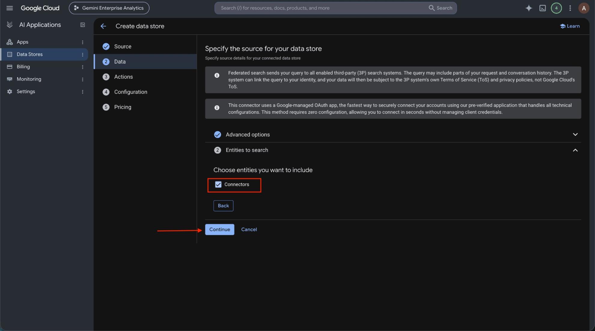Open the Learn panel link
Screen dimensions: 595x331
click(570, 26)
